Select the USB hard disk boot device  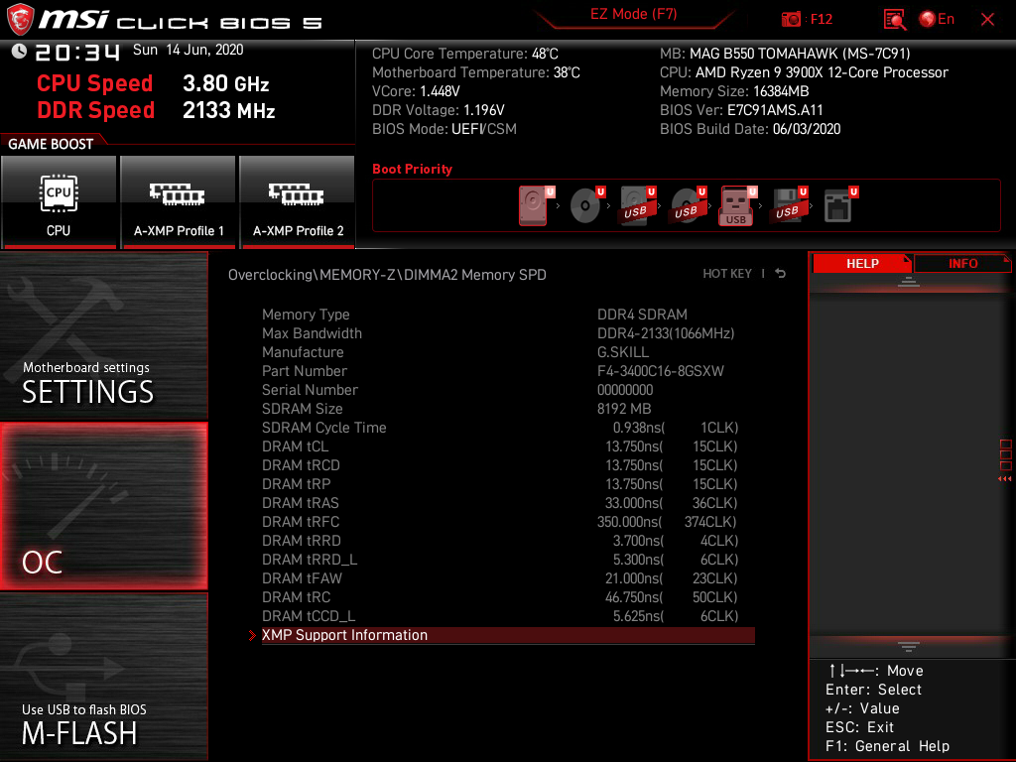(x=638, y=205)
